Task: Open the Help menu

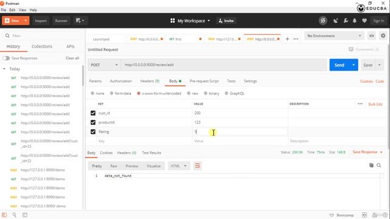Action: [x=34, y=10]
